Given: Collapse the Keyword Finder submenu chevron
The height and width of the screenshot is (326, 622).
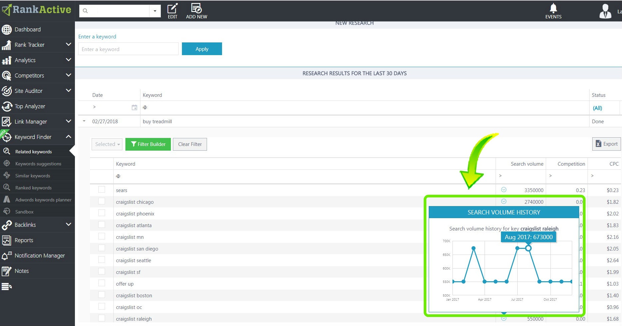Looking at the screenshot, I should (69, 137).
